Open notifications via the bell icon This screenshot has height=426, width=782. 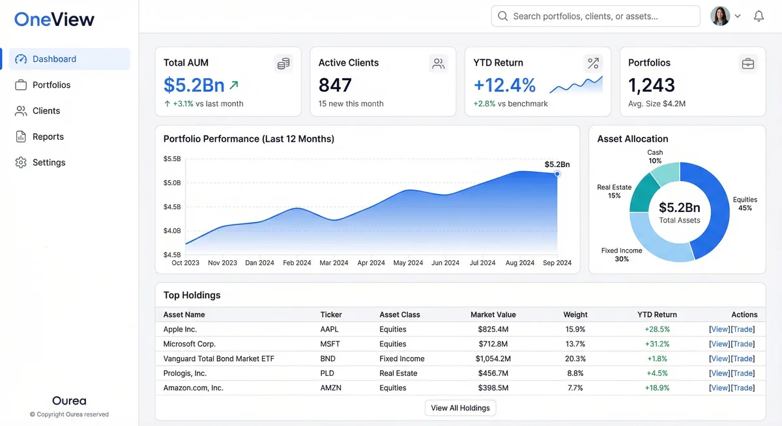coord(759,16)
